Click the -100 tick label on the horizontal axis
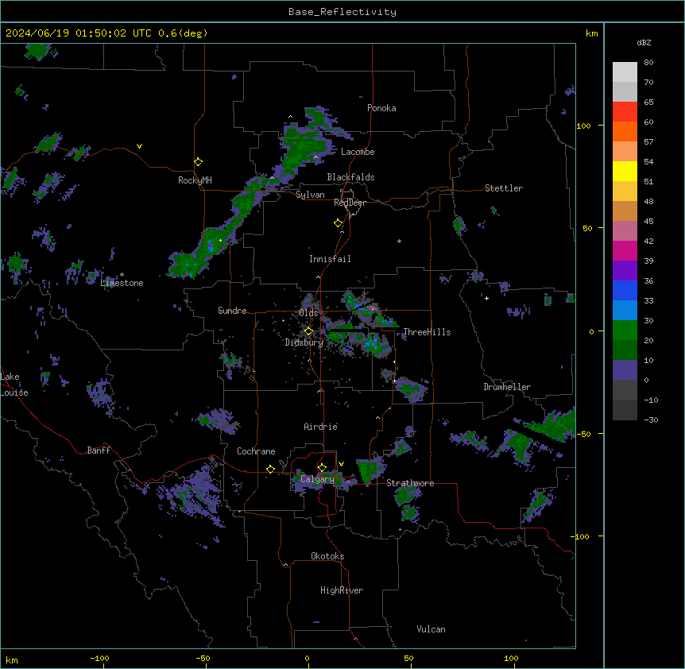 pos(99,658)
